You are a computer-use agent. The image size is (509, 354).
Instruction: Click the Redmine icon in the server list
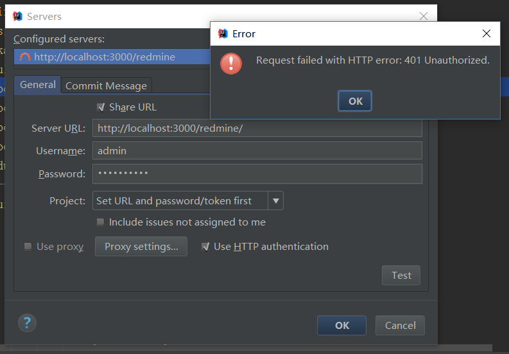(x=25, y=57)
